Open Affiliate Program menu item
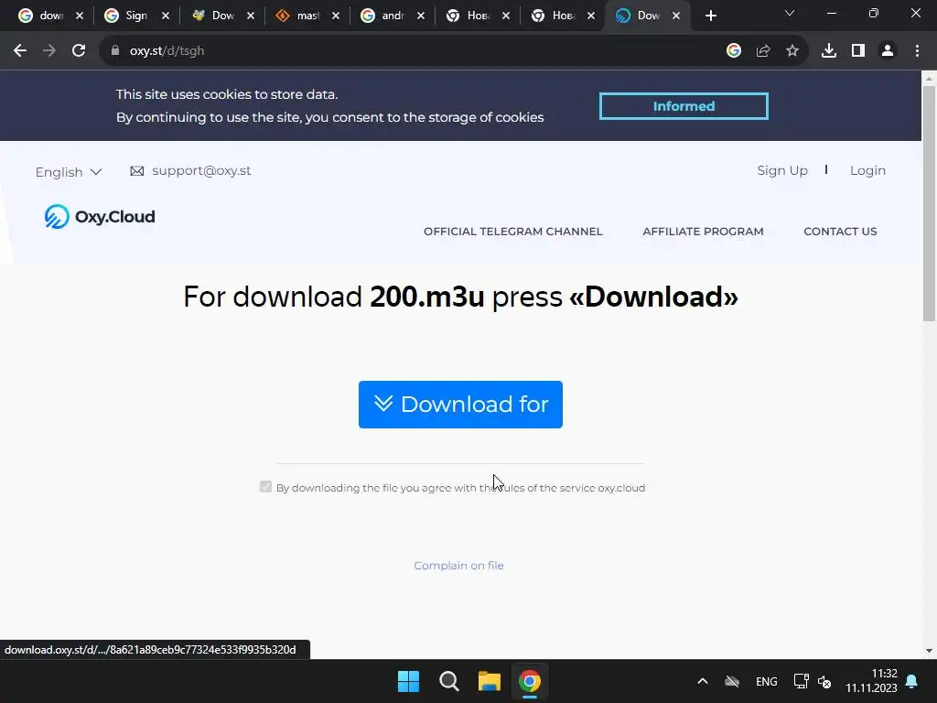Screen dimensions: 937x703 tap(703, 232)
